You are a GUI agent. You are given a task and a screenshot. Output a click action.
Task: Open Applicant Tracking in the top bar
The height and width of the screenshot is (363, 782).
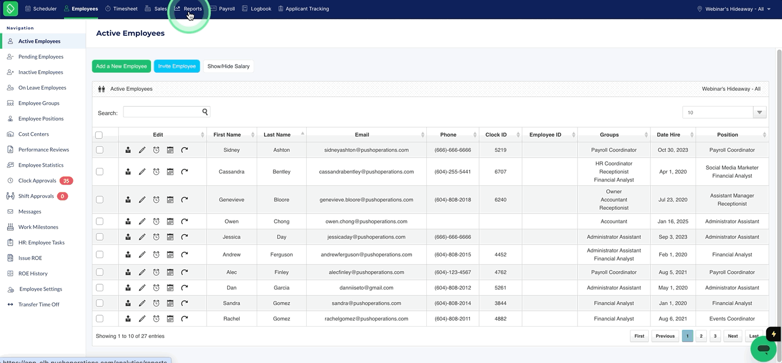[x=303, y=9]
